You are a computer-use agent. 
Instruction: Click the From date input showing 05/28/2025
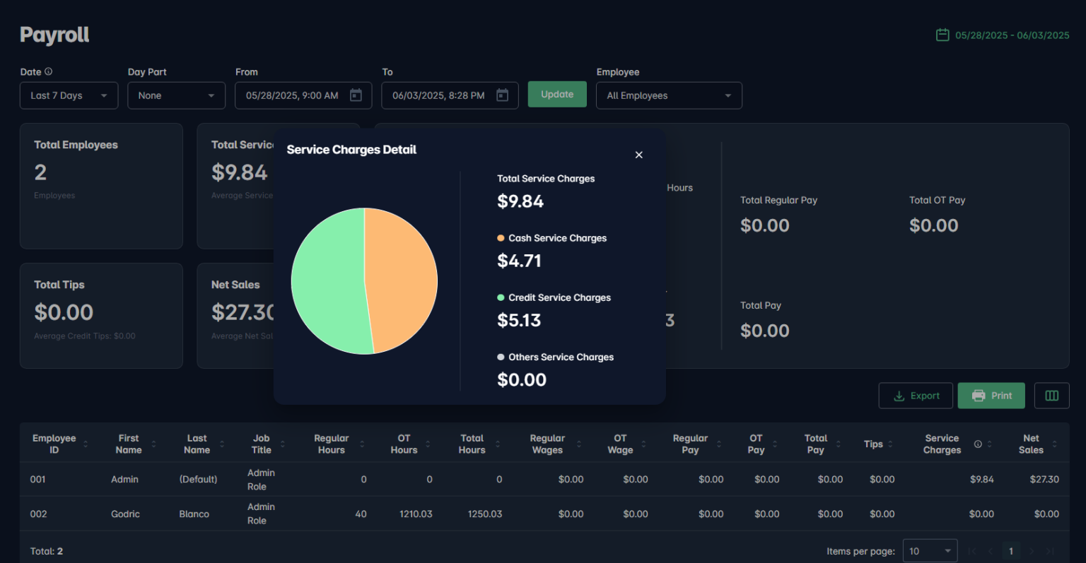coord(303,95)
